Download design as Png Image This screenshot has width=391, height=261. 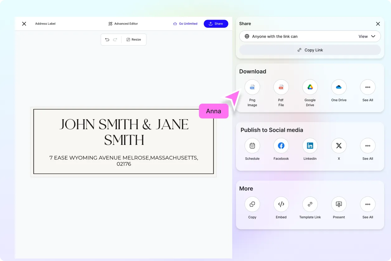click(x=252, y=87)
